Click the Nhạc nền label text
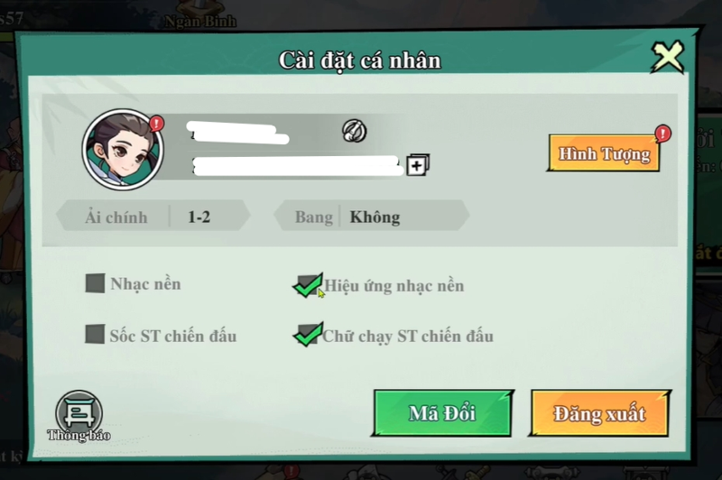Image resolution: width=722 pixels, height=480 pixels. pos(145,284)
